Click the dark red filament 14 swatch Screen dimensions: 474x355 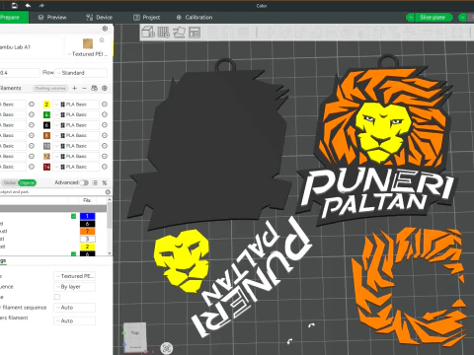pos(46,167)
